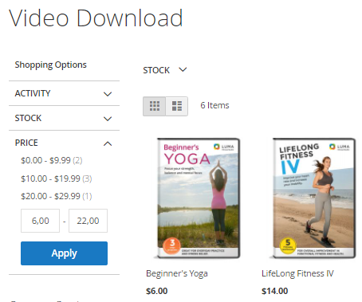Collapse the Price filter section

click(x=108, y=143)
